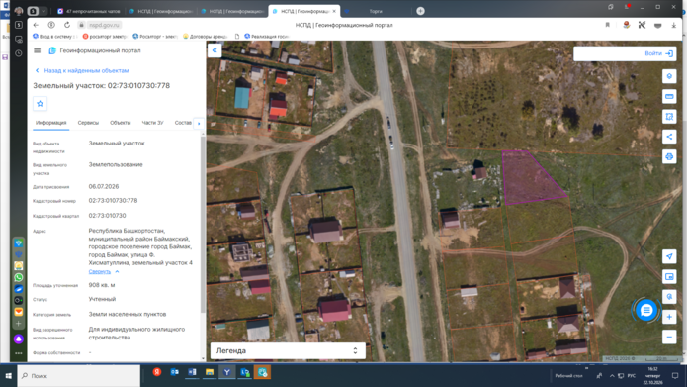Switch to the Объекты tab

[x=120, y=123]
